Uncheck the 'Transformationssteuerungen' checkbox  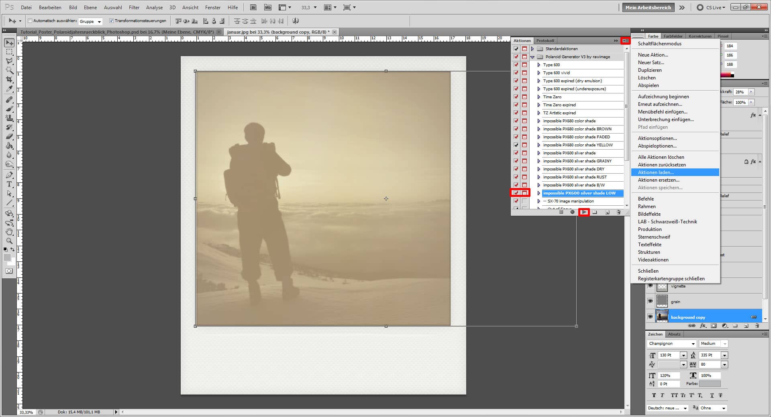click(x=112, y=21)
